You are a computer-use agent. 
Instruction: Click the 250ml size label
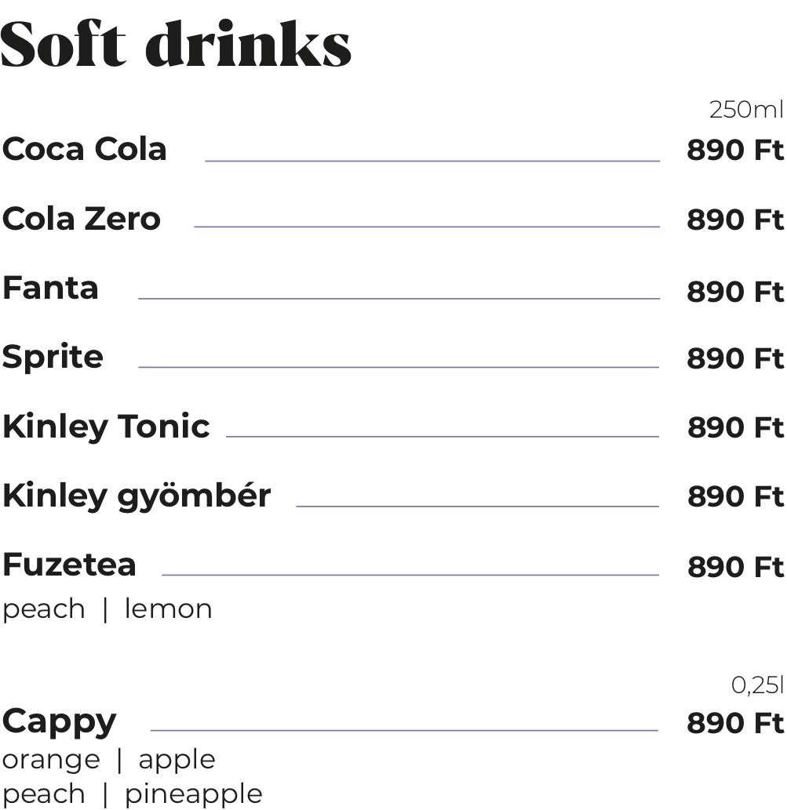(747, 110)
